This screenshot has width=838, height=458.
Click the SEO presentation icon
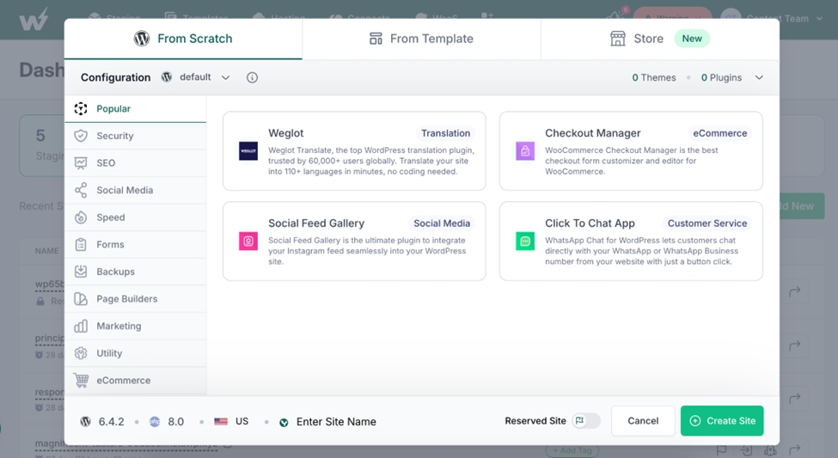point(81,163)
